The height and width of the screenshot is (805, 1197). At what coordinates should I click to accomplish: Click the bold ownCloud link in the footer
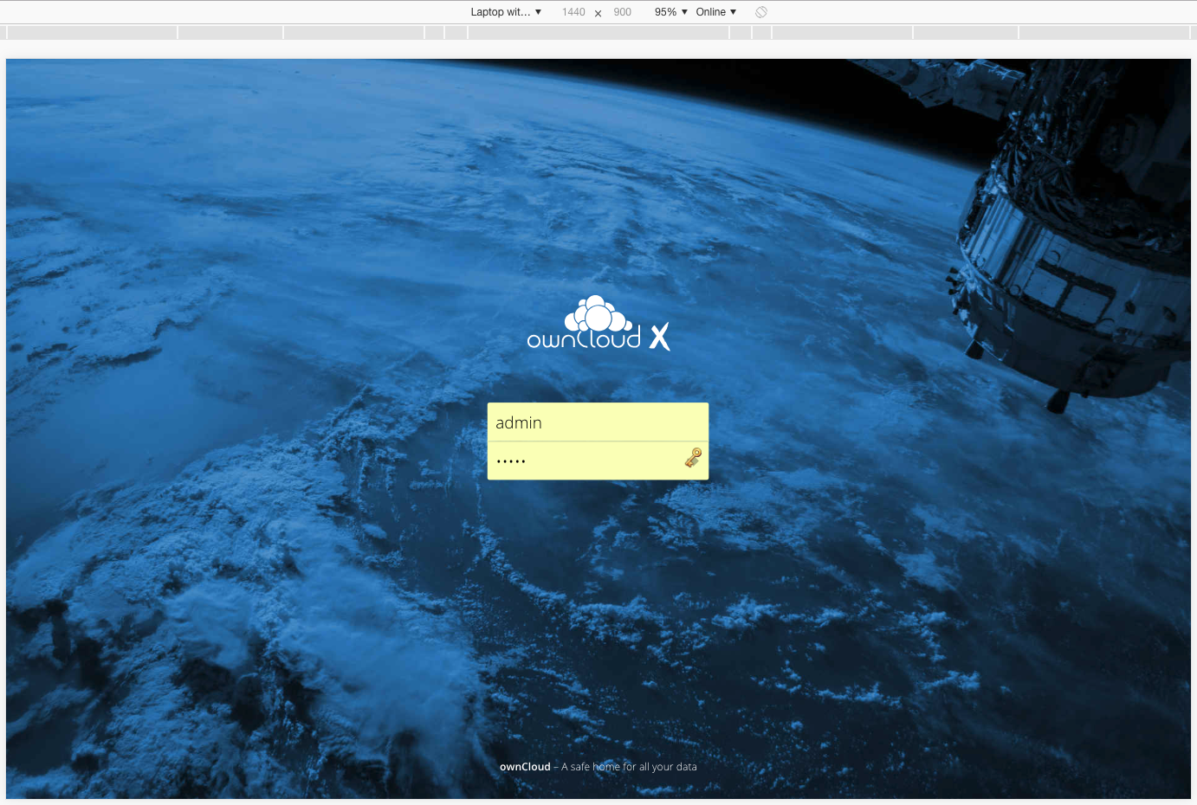tap(525, 767)
